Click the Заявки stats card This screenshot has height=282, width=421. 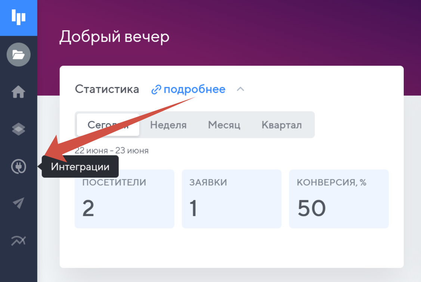[x=232, y=199]
